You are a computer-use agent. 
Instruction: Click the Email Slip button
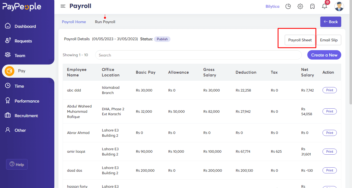pos(329,40)
